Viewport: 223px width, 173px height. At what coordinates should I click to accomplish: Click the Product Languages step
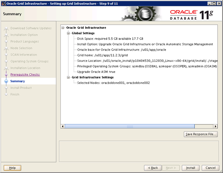coord(24,41)
